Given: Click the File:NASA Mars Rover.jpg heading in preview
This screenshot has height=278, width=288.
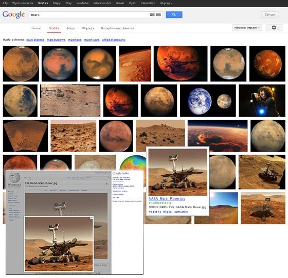Looking at the screenshot, I should point(41,183).
